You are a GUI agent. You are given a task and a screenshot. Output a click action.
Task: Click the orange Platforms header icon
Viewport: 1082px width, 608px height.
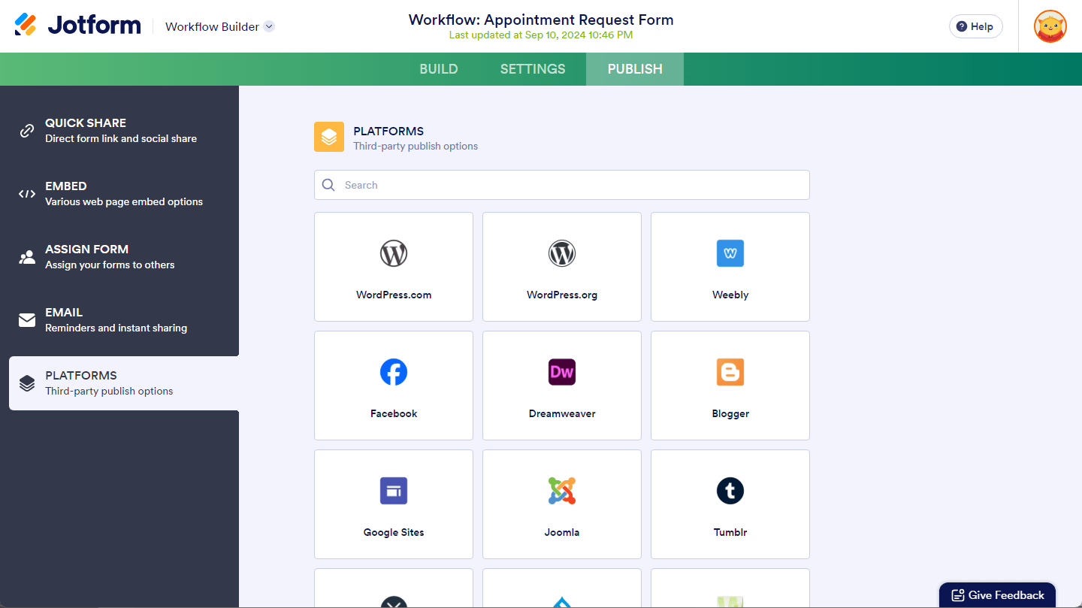tap(329, 137)
